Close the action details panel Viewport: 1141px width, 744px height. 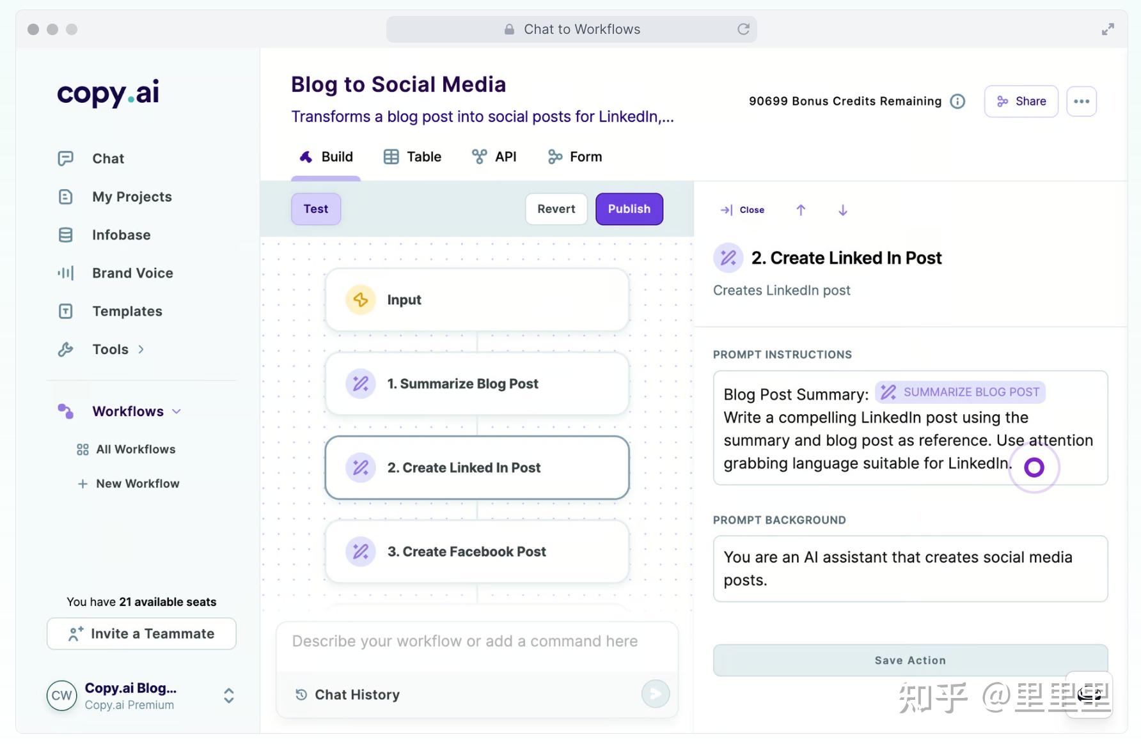coord(743,210)
